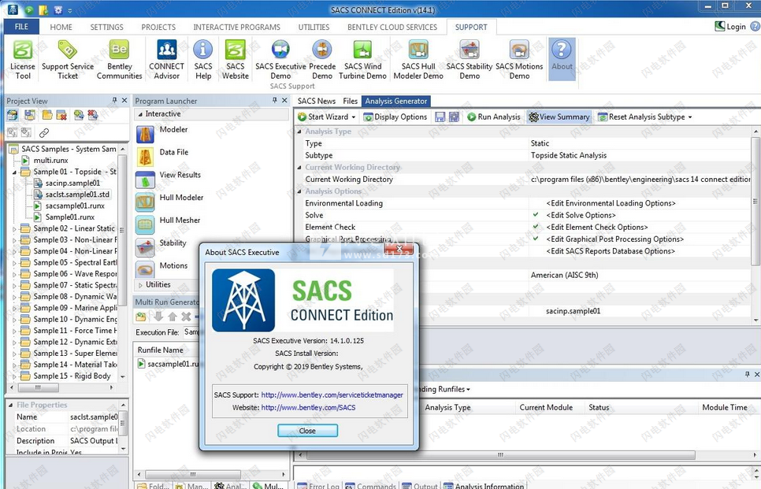Viewport: 761px width, 489px height.
Task: Open SACS Help
Action: pyautogui.click(x=203, y=60)
